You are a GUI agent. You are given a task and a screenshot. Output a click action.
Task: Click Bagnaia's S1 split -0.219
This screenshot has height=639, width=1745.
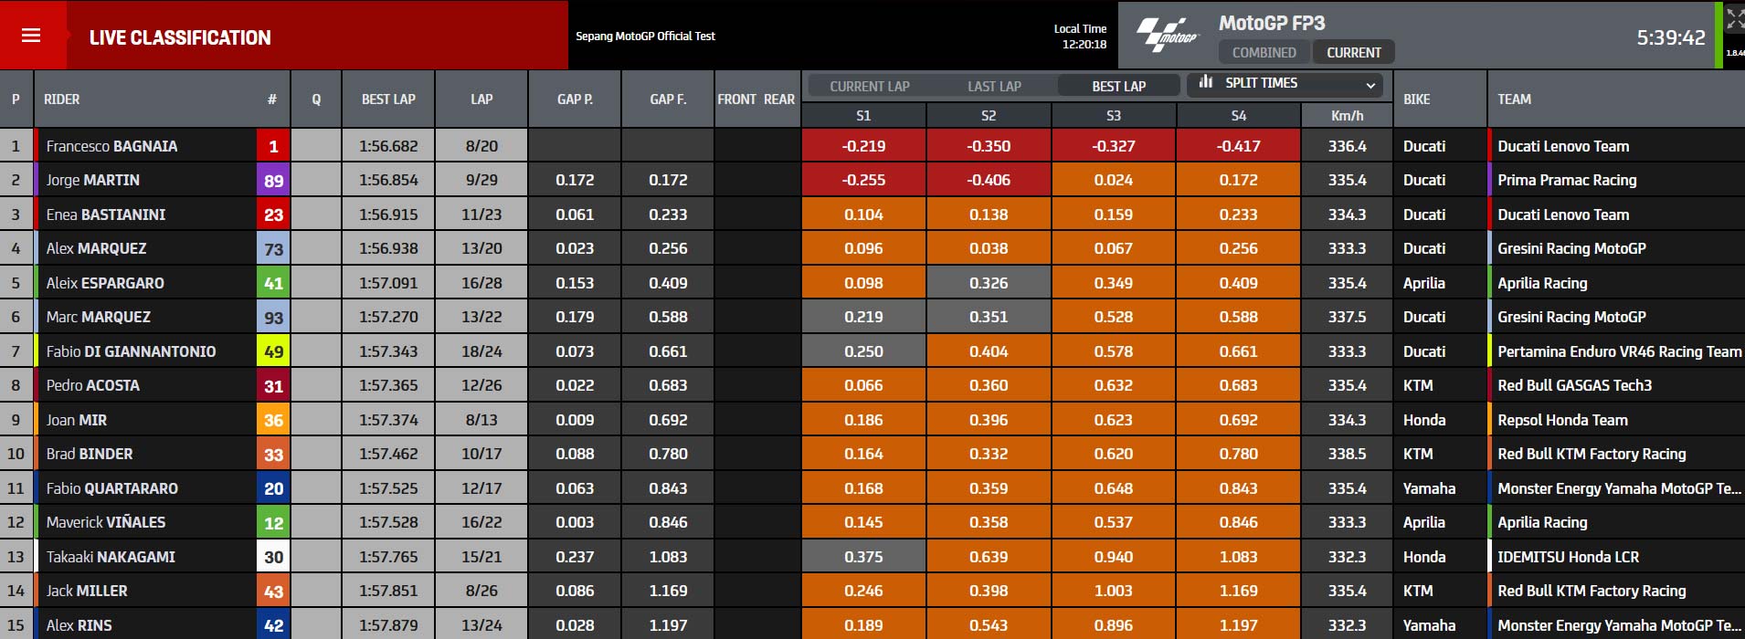(863, 146)
